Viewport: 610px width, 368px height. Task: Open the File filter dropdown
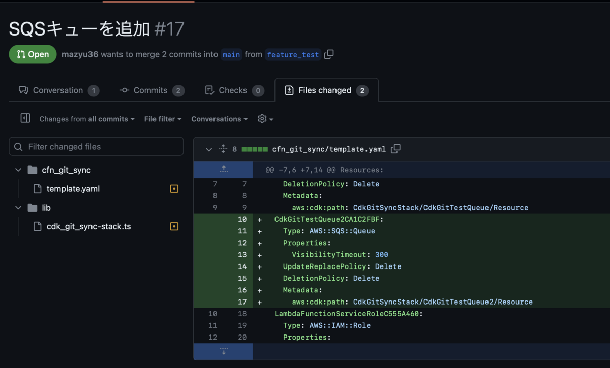162,119
